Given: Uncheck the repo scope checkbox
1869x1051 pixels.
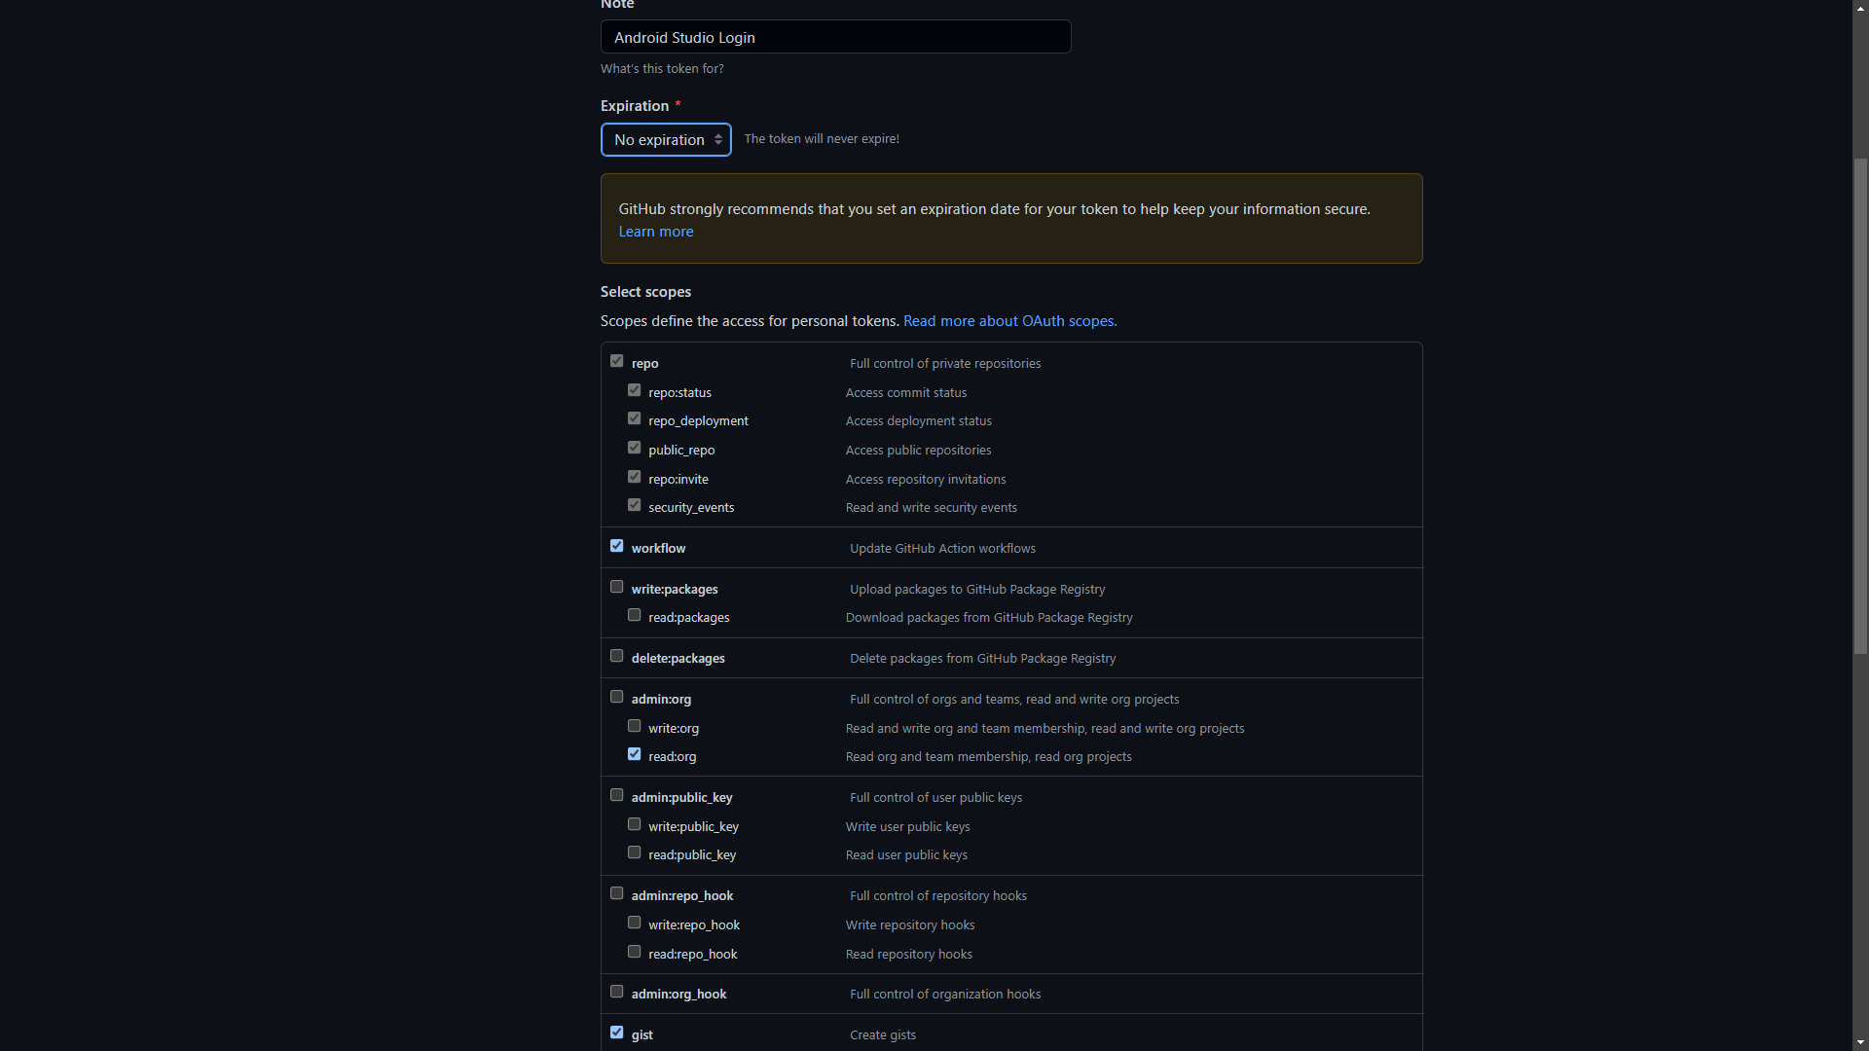Looking at the screenshot, I should coord(616,360).
